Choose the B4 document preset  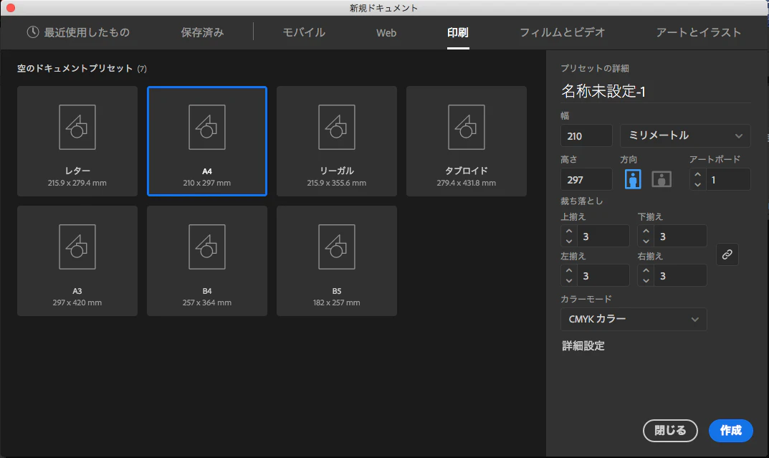click(207, 261)
